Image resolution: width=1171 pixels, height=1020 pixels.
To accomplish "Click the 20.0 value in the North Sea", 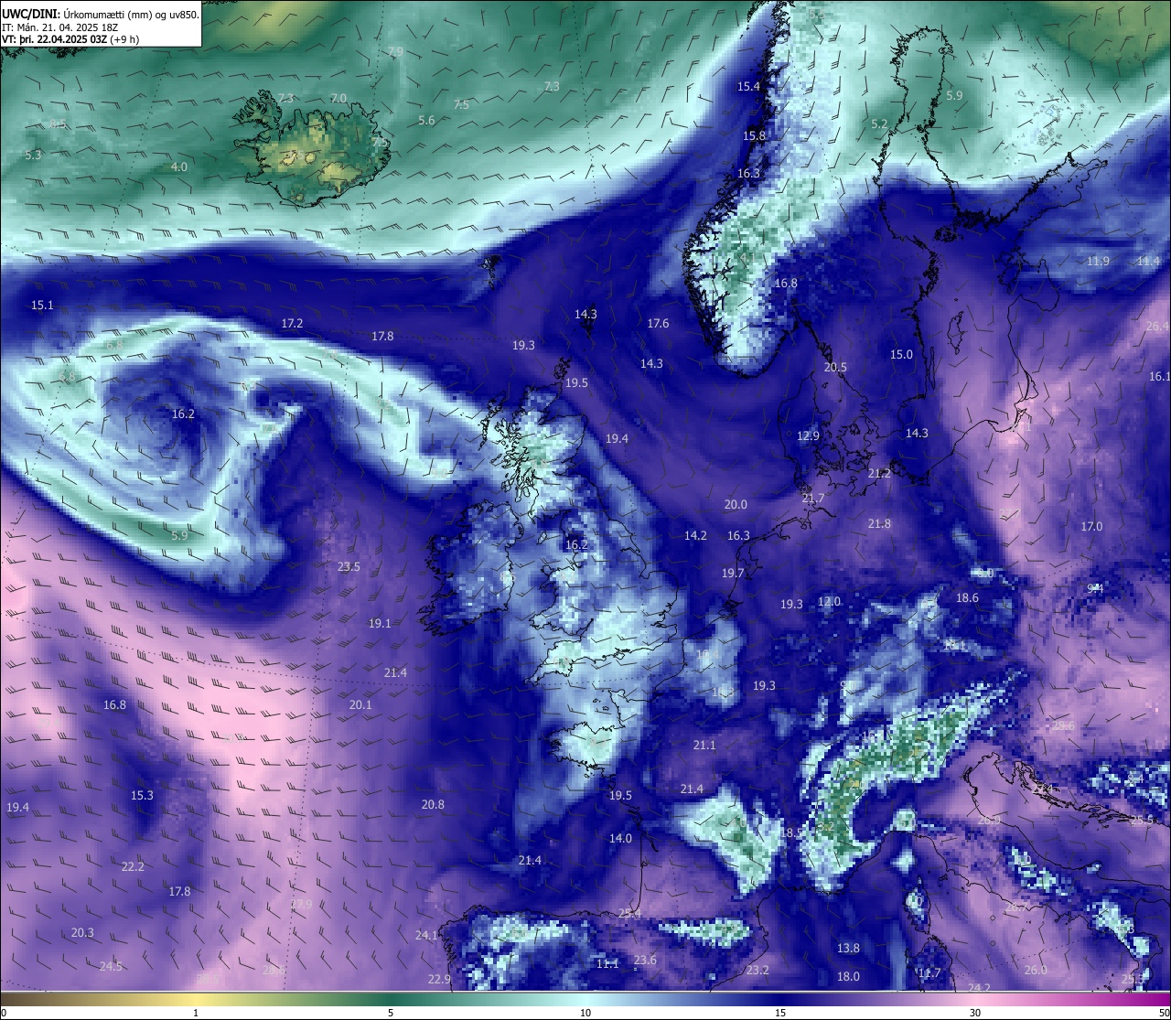I will [736, 505].
